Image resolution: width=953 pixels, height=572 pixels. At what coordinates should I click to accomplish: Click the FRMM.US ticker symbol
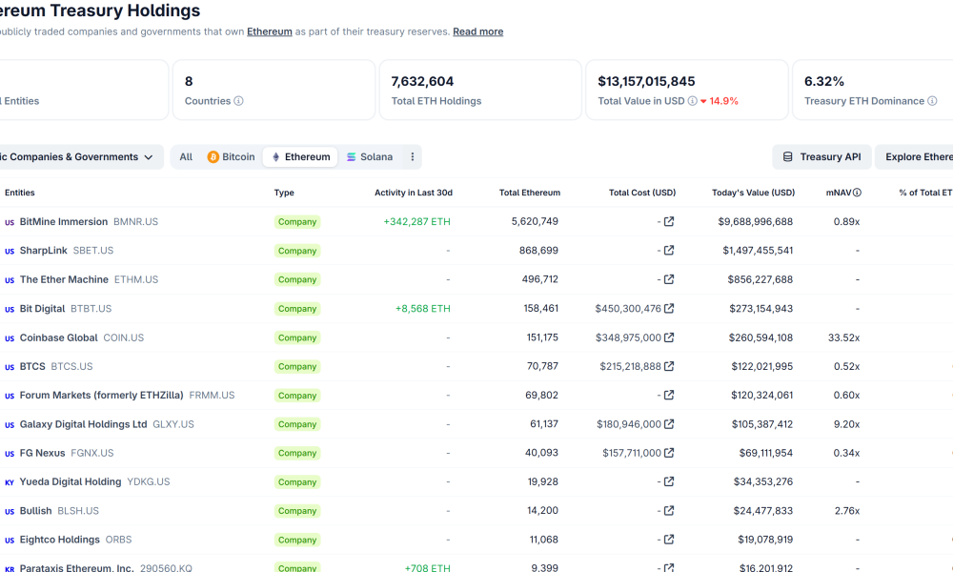click(212, 395)
